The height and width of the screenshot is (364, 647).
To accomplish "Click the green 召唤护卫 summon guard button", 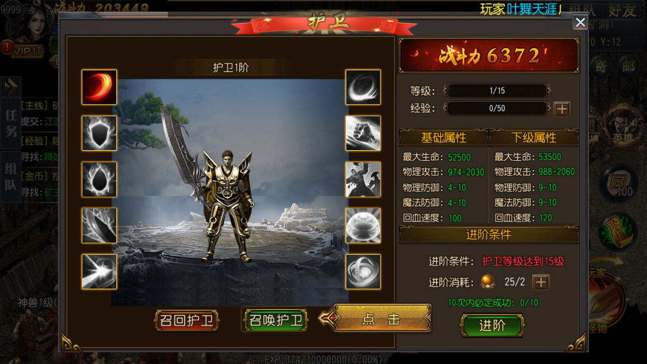I will [275, 320].
